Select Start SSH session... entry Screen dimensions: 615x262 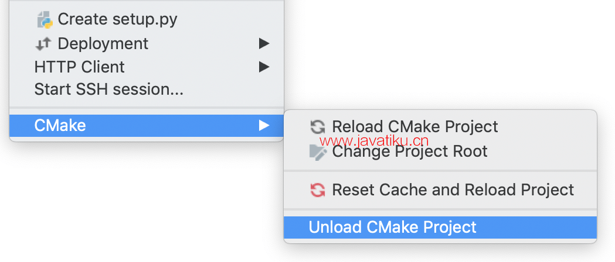tap(147, 89)
